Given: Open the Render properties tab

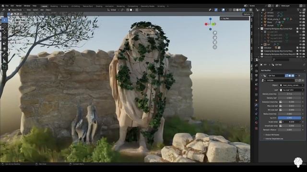Looking at the screenshot, I should (x=256, y=71).
